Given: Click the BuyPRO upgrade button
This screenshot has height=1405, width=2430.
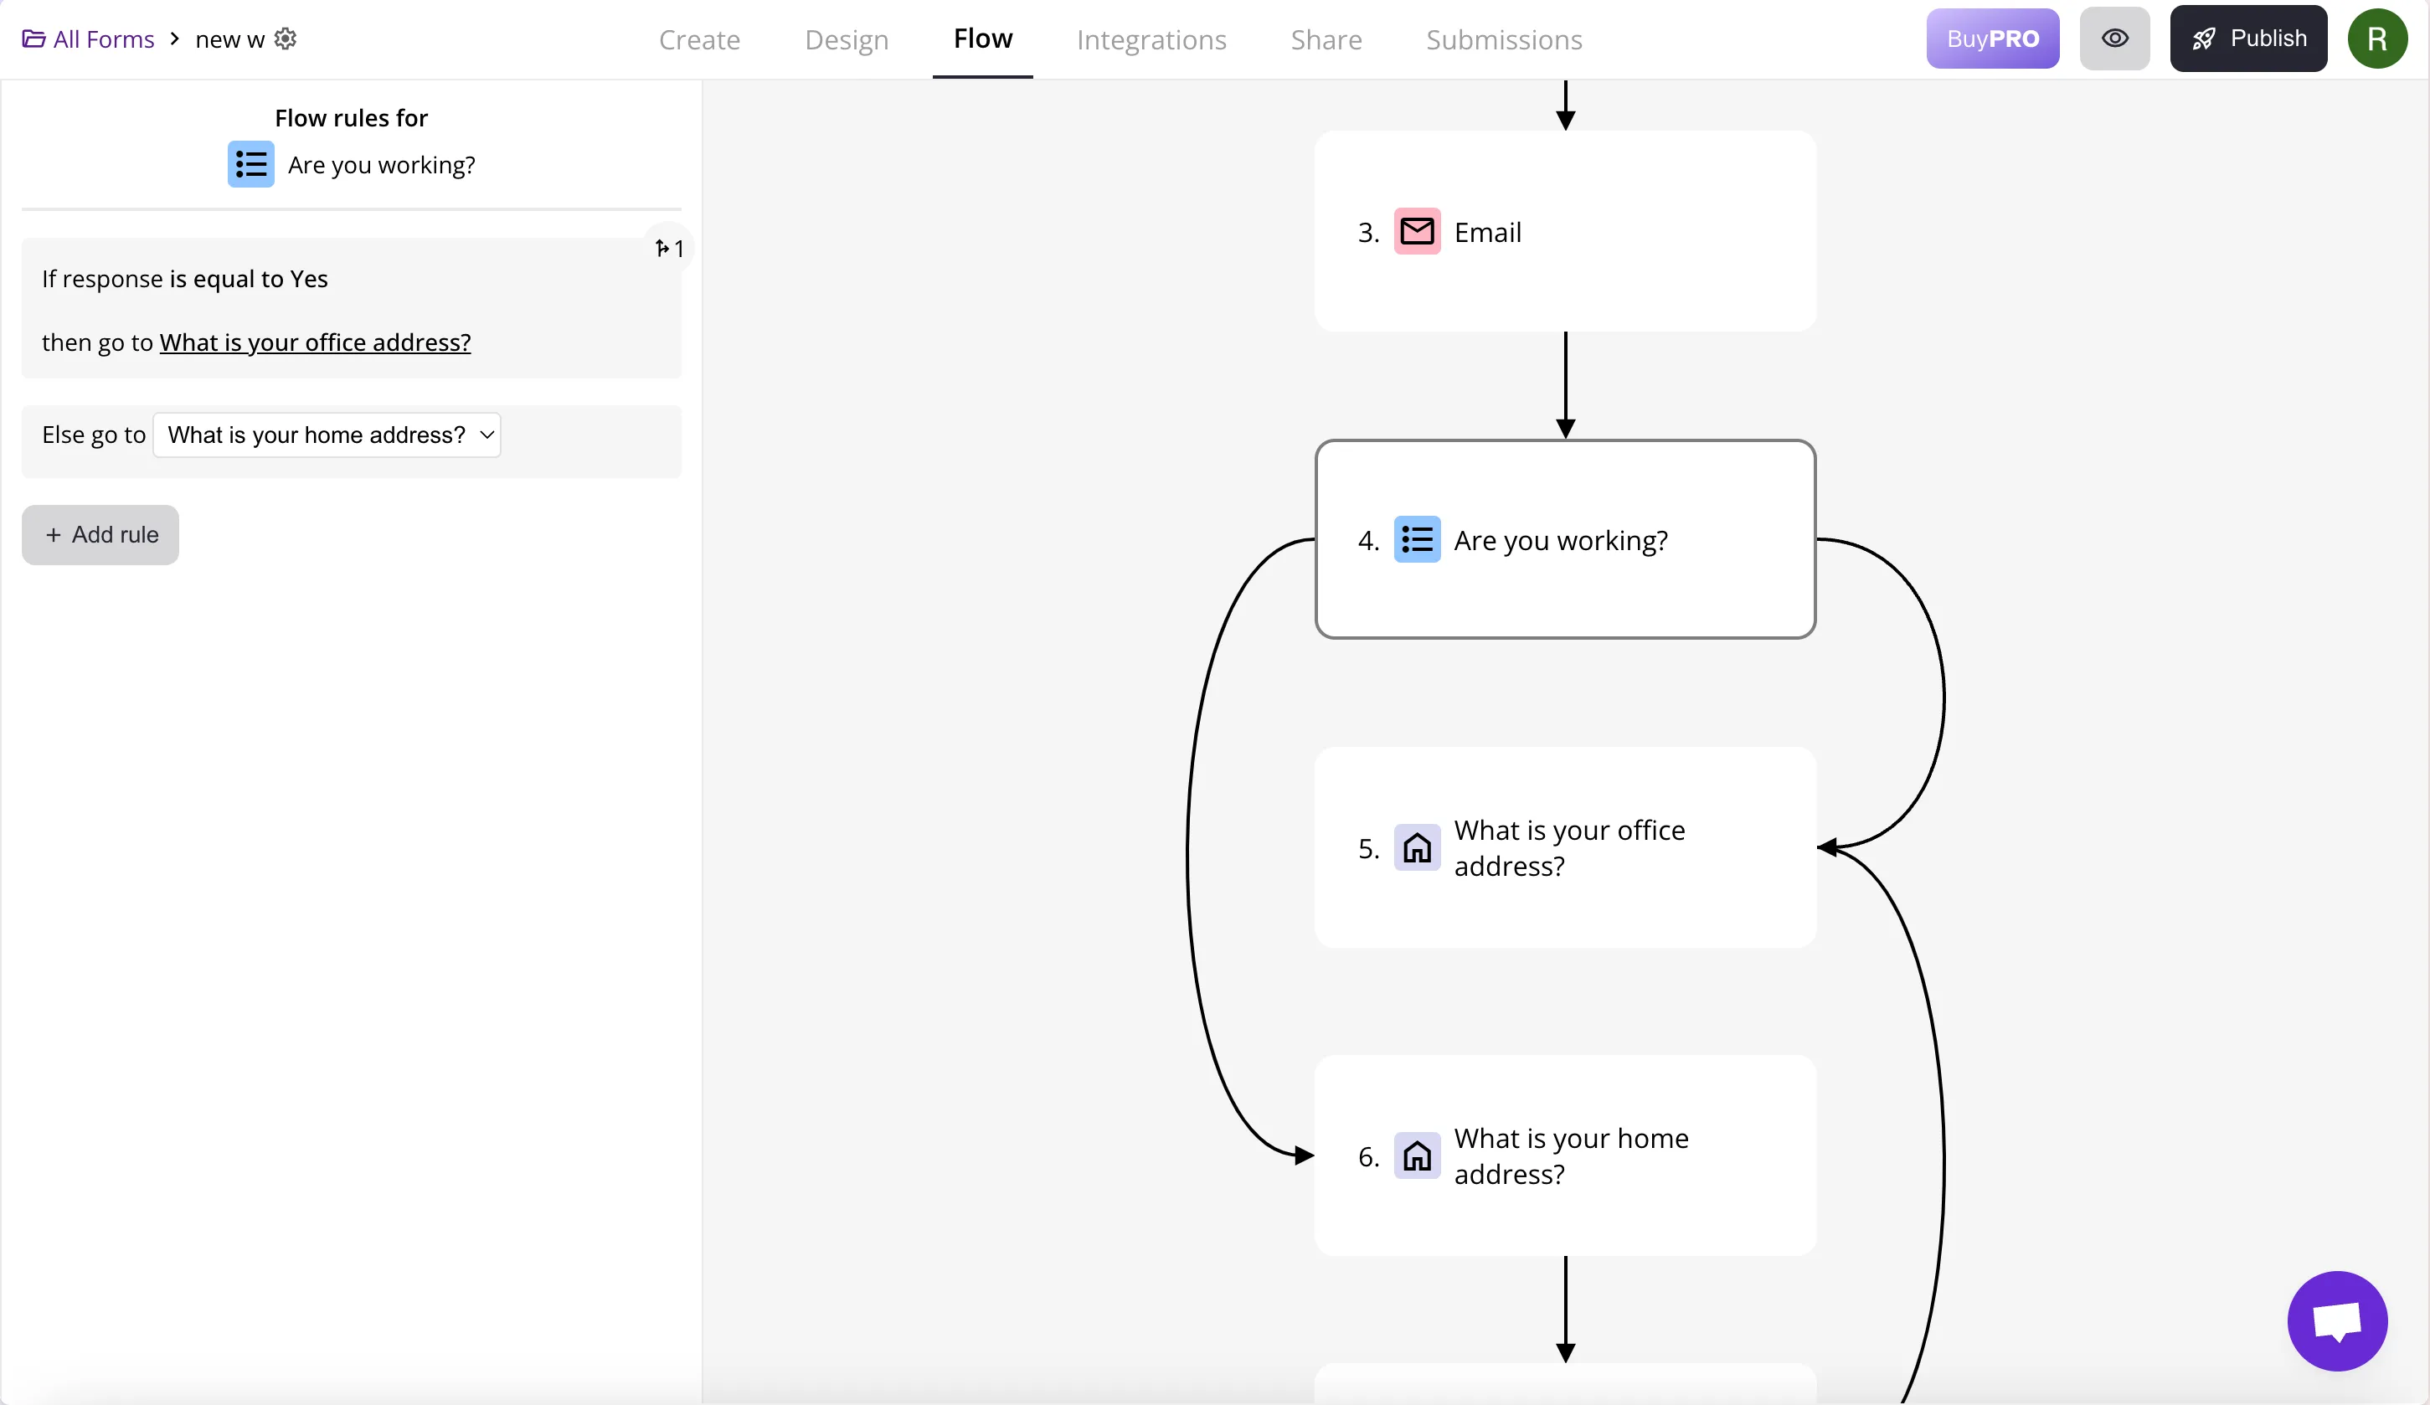Looking at the screenshot, I should click(x=1992, y=39).
